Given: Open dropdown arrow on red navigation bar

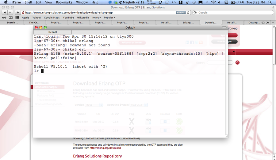Looking at the screenshot, I should [x=234, y=52].
